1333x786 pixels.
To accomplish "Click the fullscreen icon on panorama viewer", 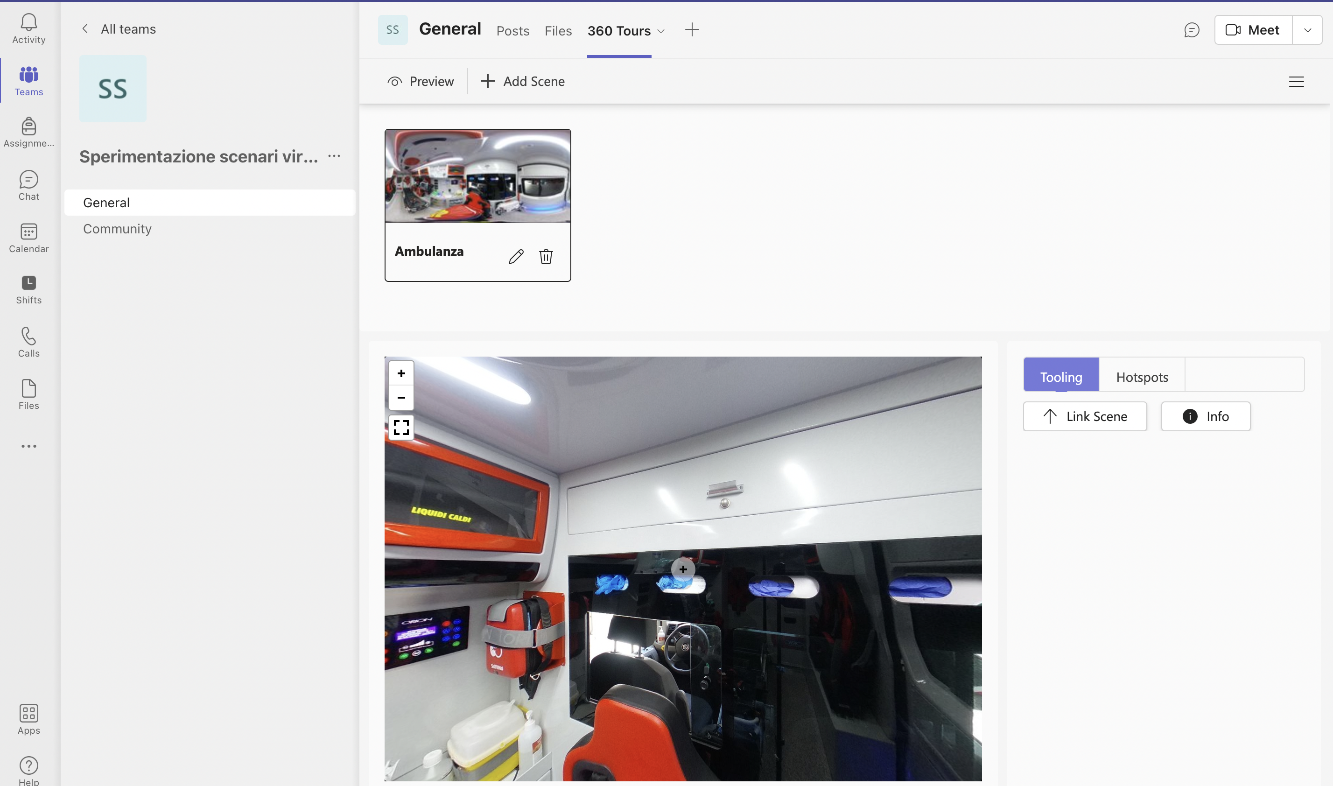I will tap(401, 428).
